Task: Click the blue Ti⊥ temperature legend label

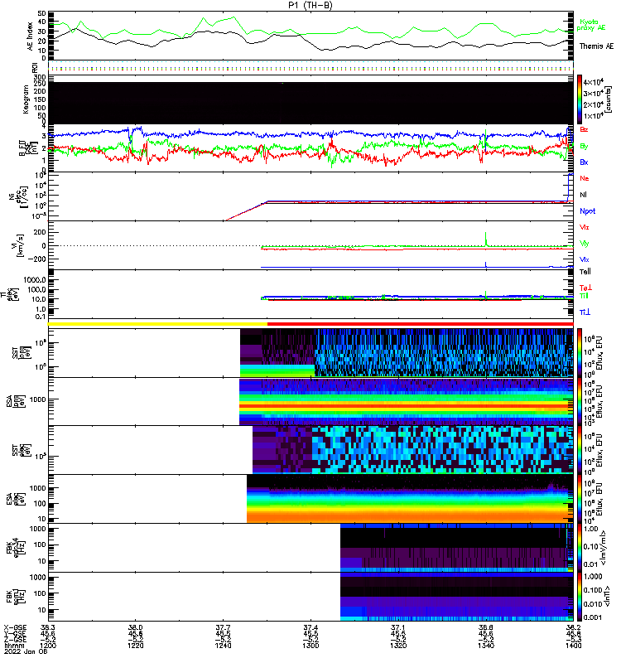Action: (x=585, y=312)
